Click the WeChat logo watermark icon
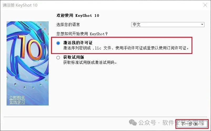Viewport: 211px width, 131px height. (x=133, y=122)
